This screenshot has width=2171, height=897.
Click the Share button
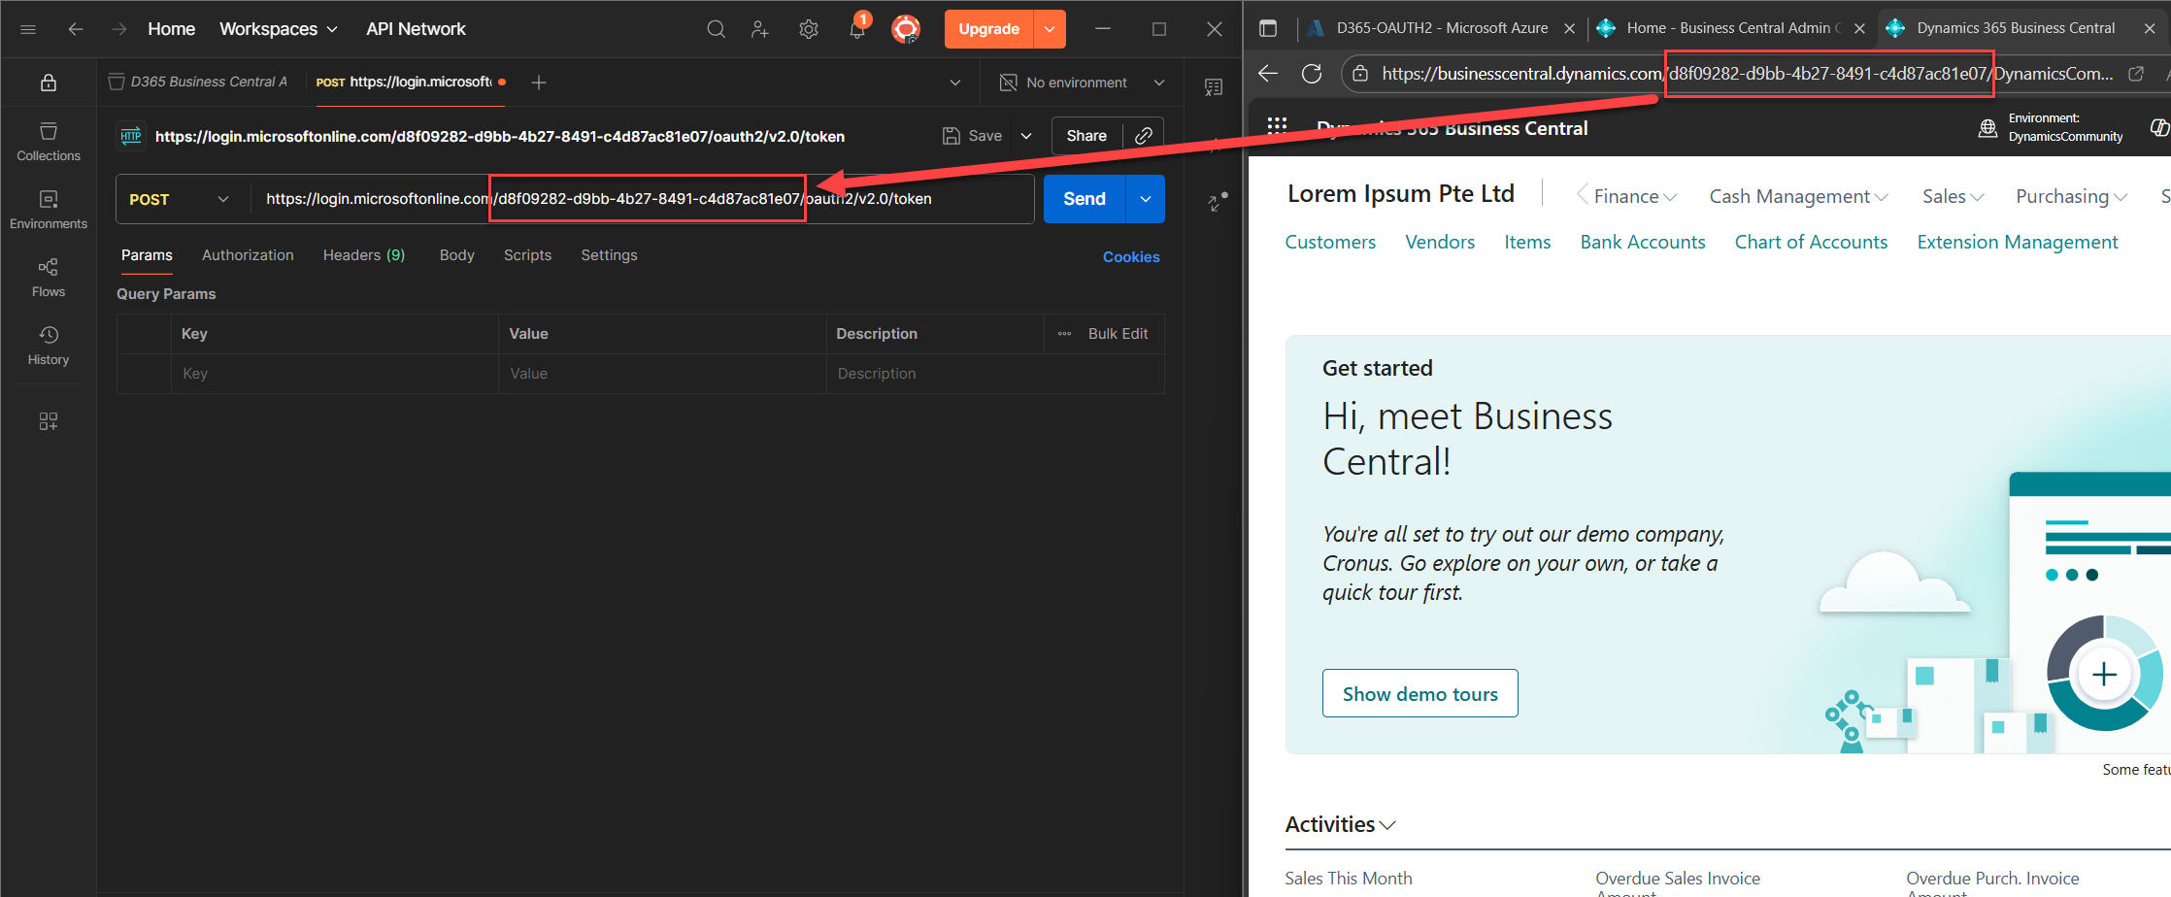point(1086,136)
